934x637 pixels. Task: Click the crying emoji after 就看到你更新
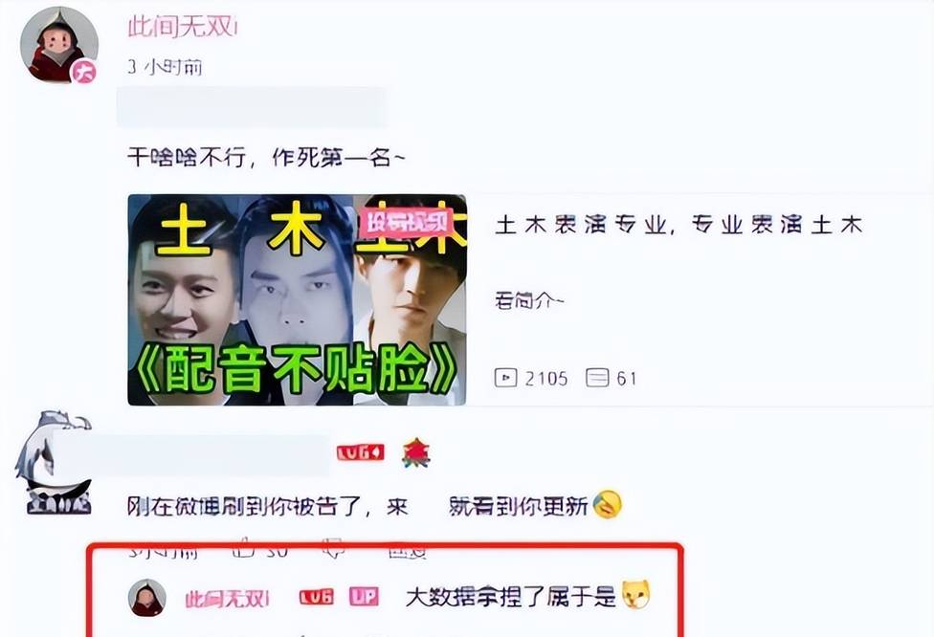coord(607,504)
